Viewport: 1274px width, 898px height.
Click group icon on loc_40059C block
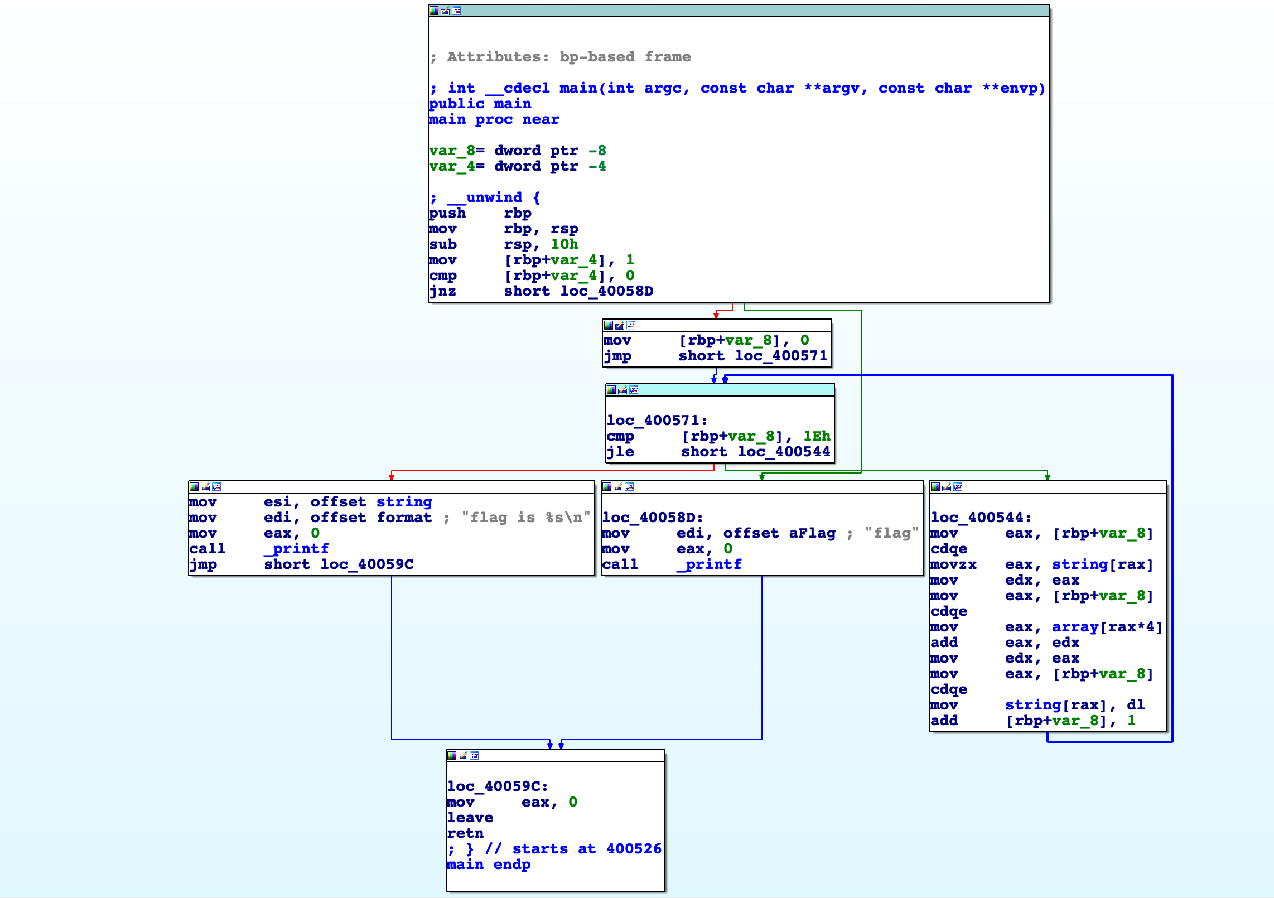[x=474, y=756]
